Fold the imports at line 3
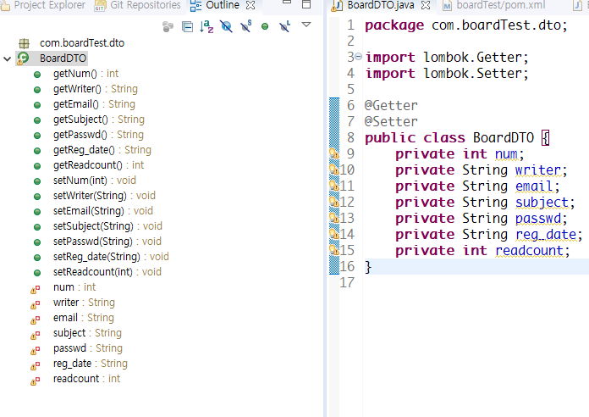Screen dimensions: 589x417 click(x=358, y=57)
